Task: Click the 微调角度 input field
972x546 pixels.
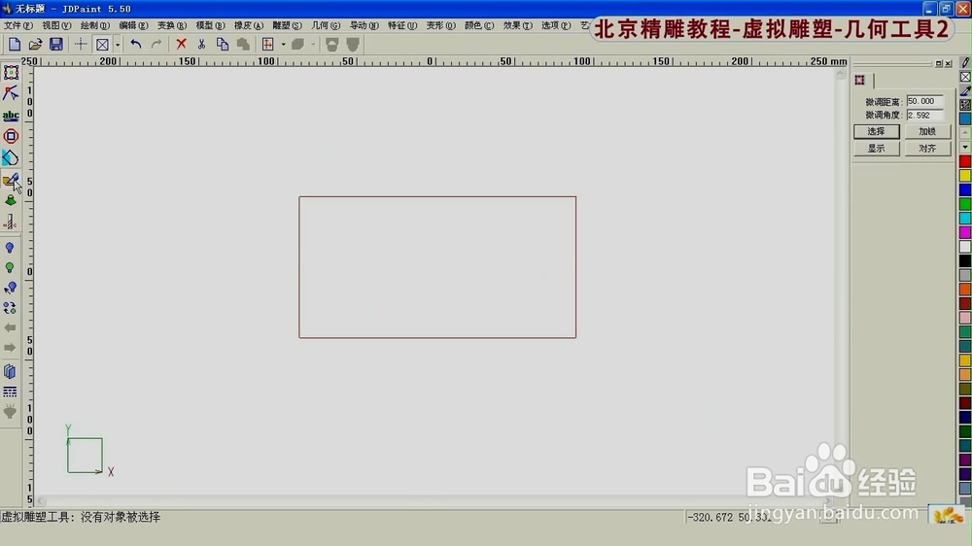Action: (925, 116)
